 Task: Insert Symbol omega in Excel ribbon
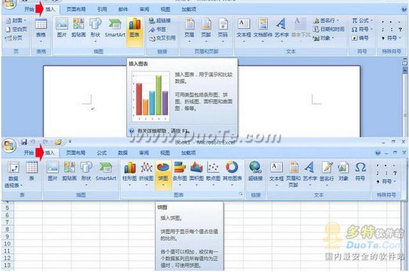coord(360,171)
